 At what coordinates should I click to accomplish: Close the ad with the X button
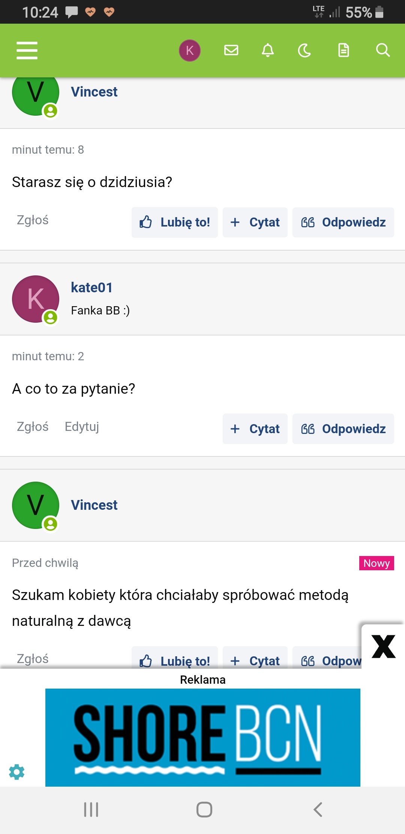pos(383,646)
